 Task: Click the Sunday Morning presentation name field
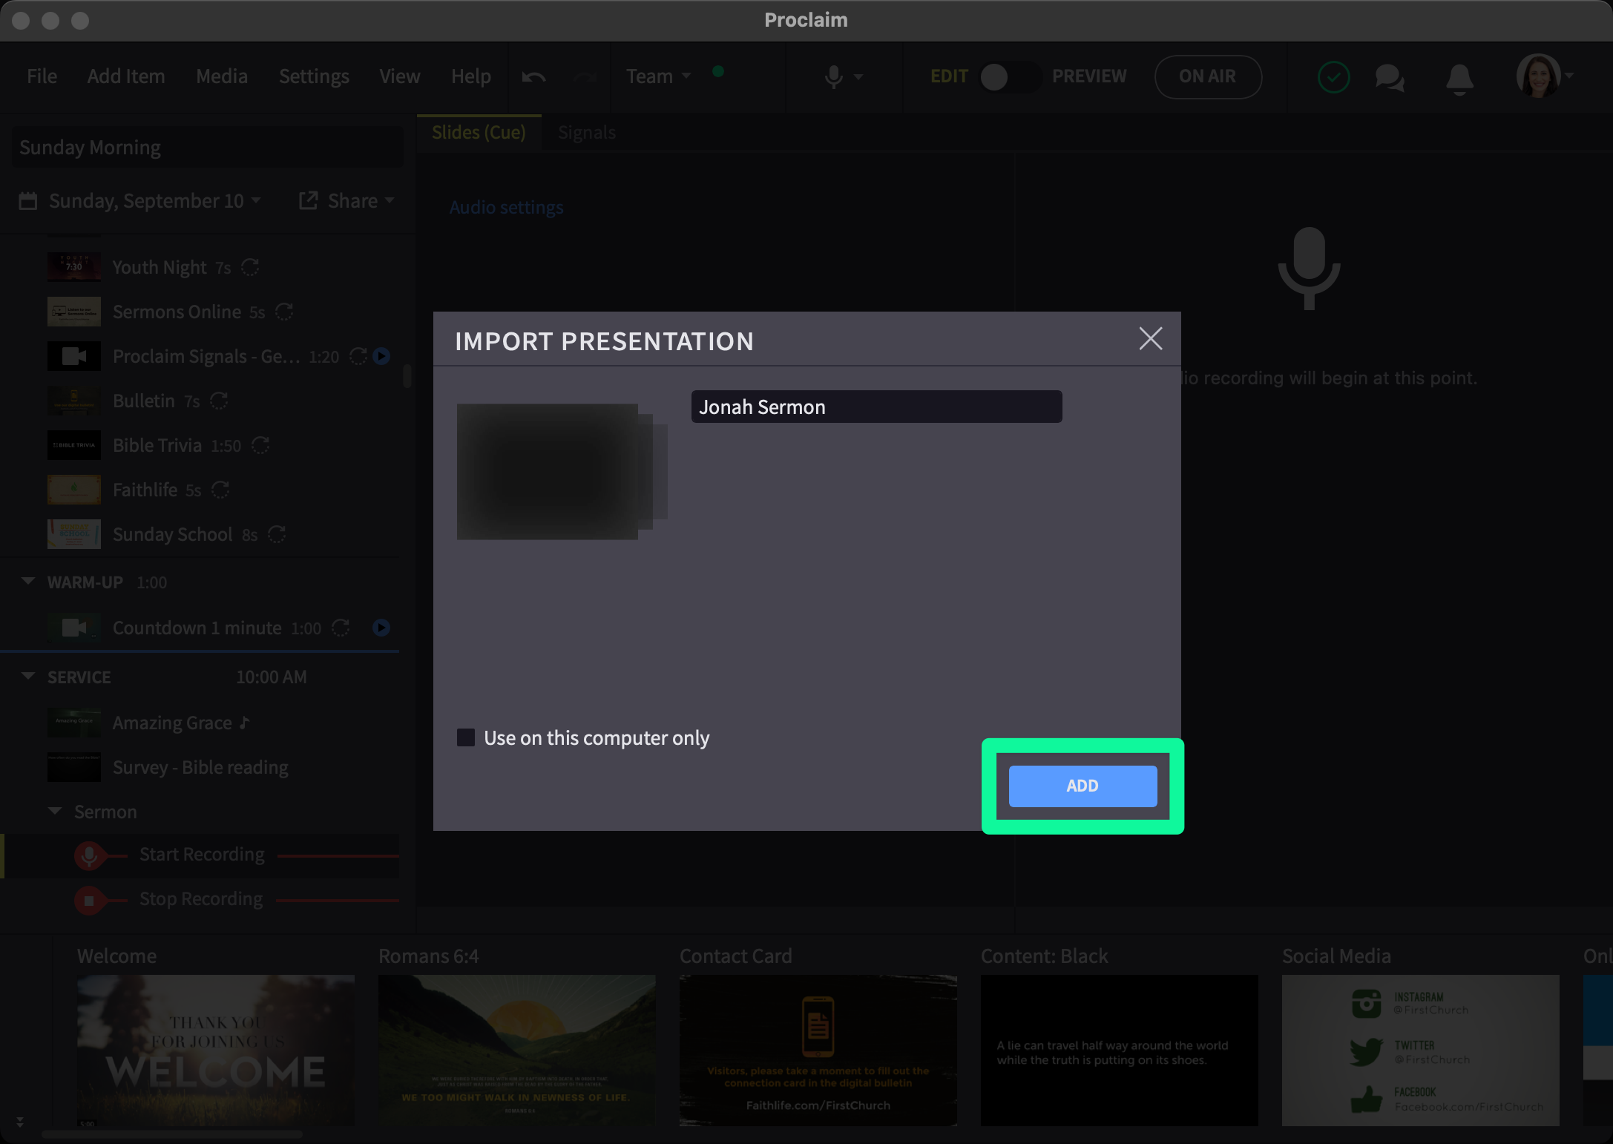[x=207, y=147]
